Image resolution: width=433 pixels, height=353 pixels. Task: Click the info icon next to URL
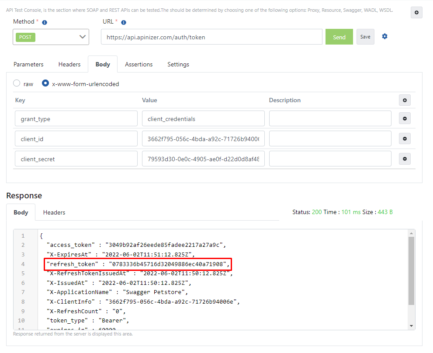(124, 22)
